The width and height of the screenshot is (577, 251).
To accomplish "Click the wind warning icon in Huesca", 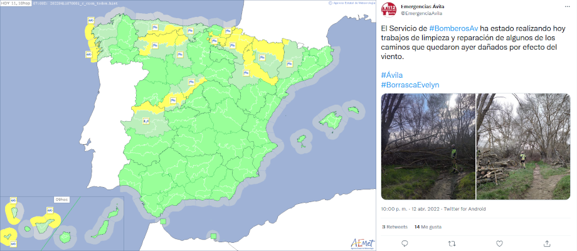I will coord(262,57).
